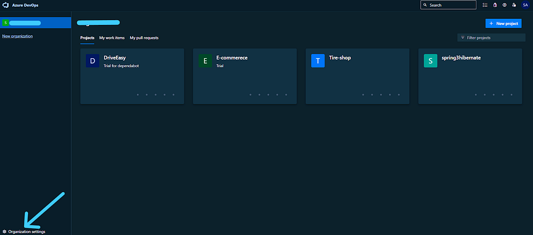Create a New project

tap(503, 23)
